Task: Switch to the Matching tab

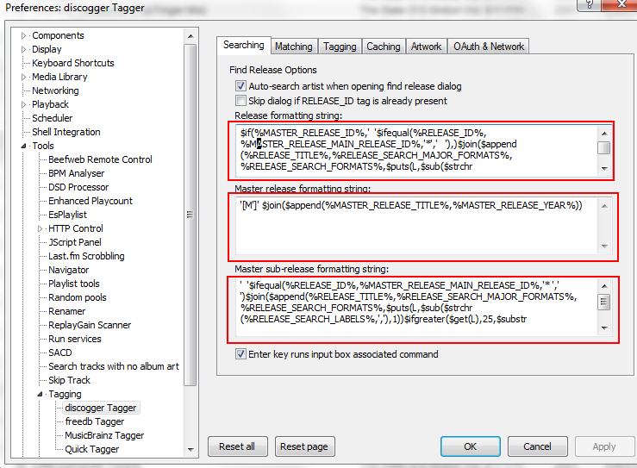Action: click(294, 47)
